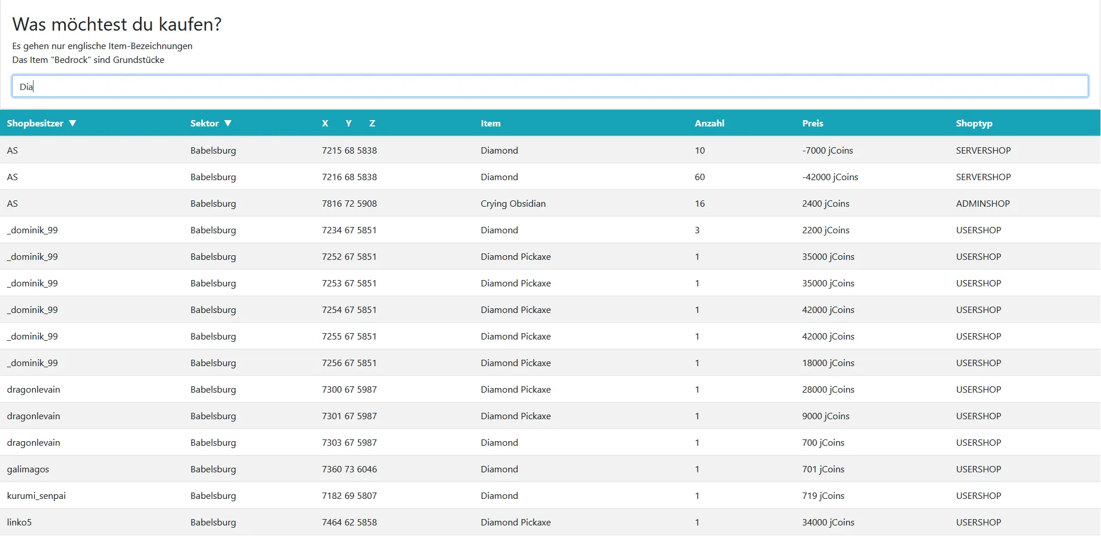Select price -7000 jCoins cell
Screen dimensions: 1101x537
tap(827, 150)
